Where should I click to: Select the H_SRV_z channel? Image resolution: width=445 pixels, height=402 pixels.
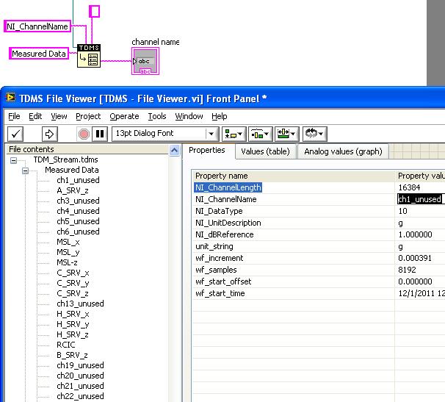point(73,334)
